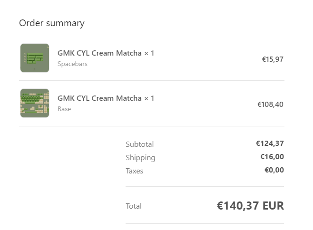313x230 pixels.
Task: Click the Spacebars kit product thumbnail
Action: tap(35, 58)
